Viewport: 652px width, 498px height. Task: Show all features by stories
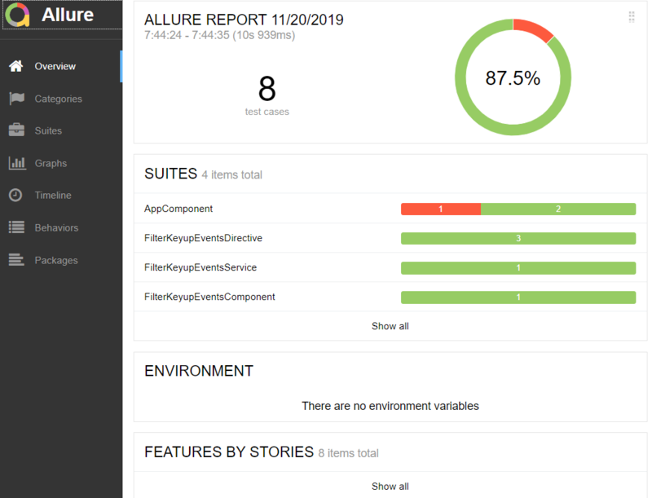(x=390, y=487)
